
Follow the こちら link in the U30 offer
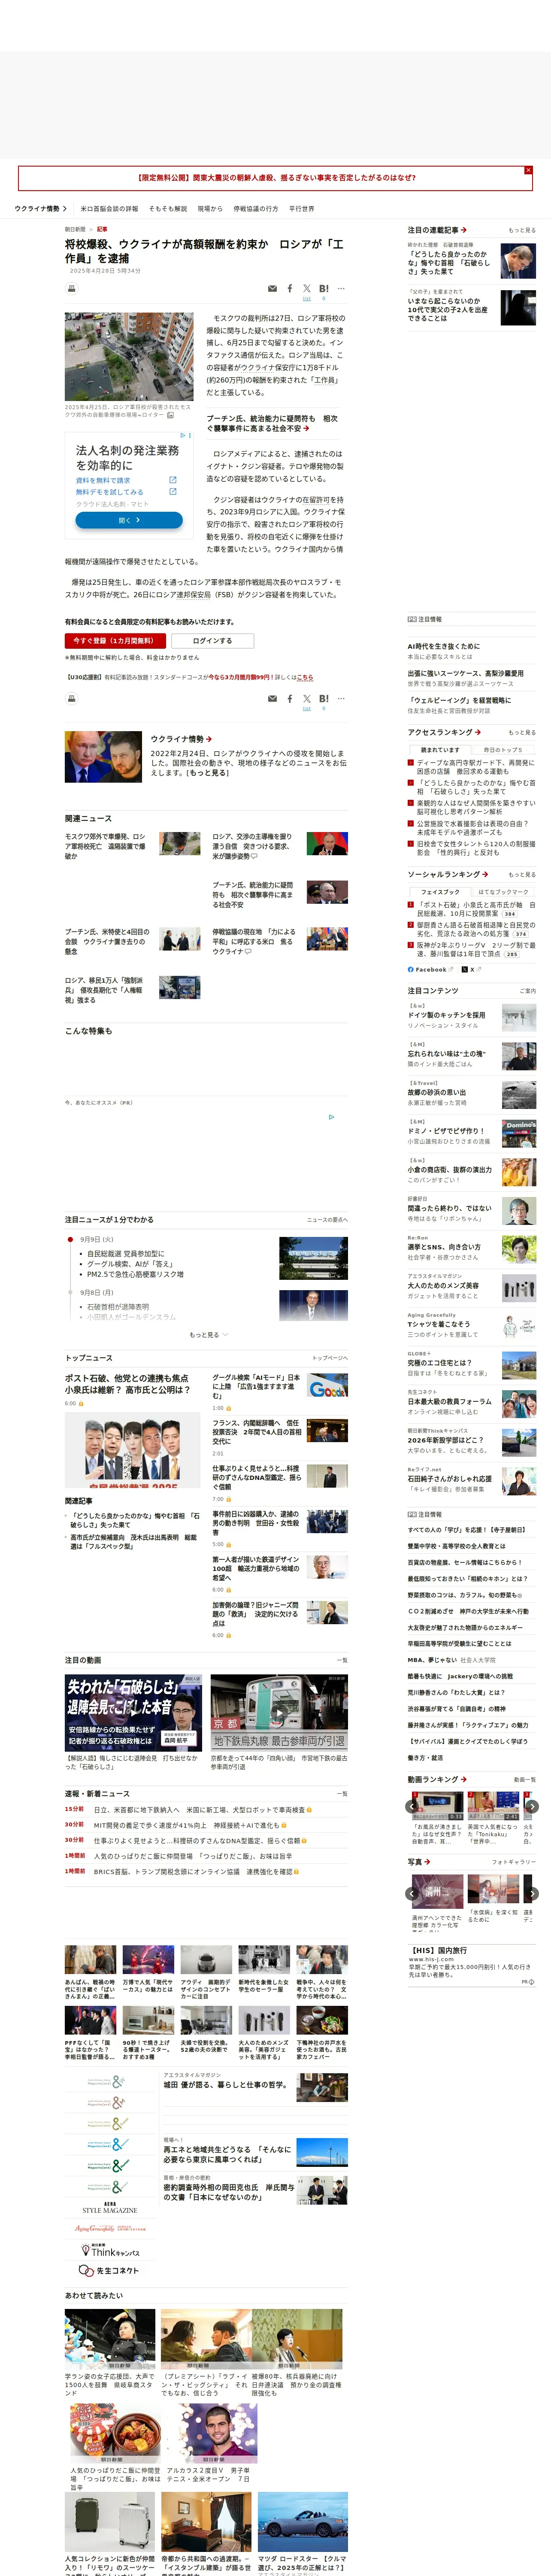[305, 677]
